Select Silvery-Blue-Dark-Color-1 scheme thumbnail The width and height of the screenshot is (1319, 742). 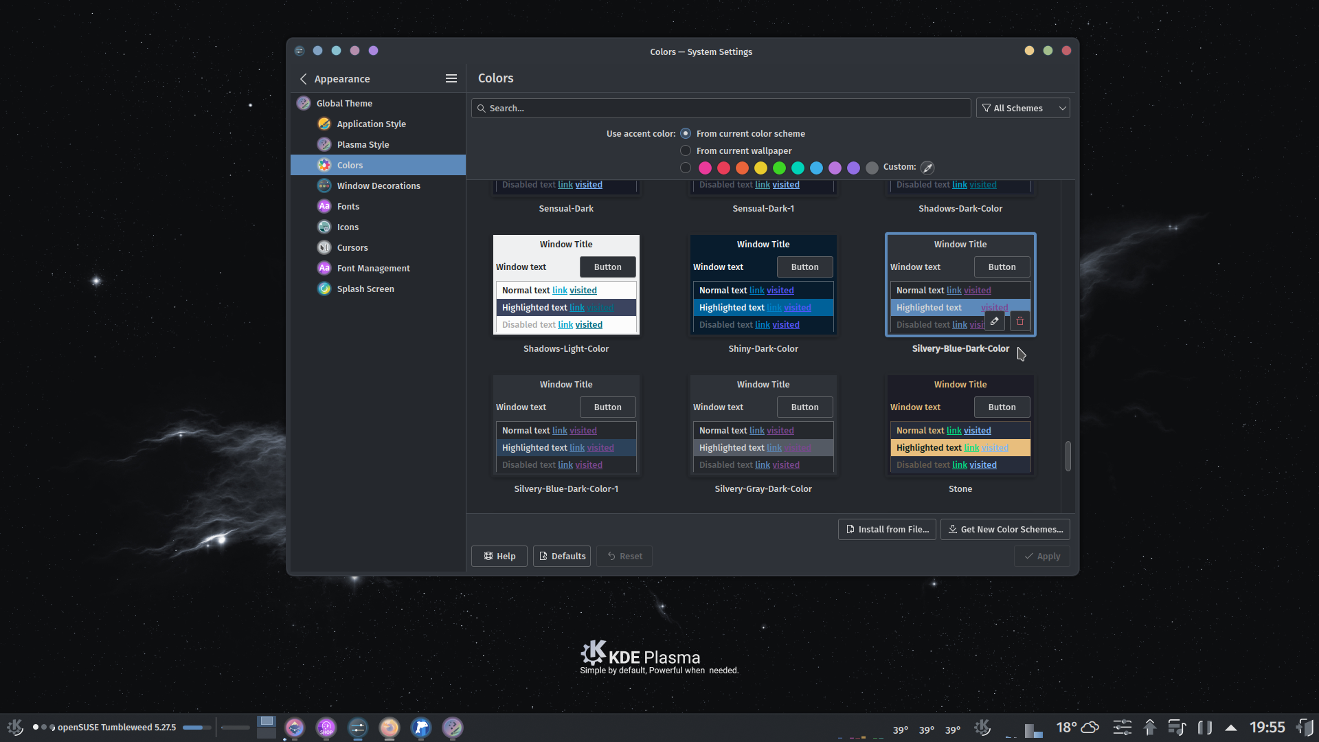click(x=566, y=425)
